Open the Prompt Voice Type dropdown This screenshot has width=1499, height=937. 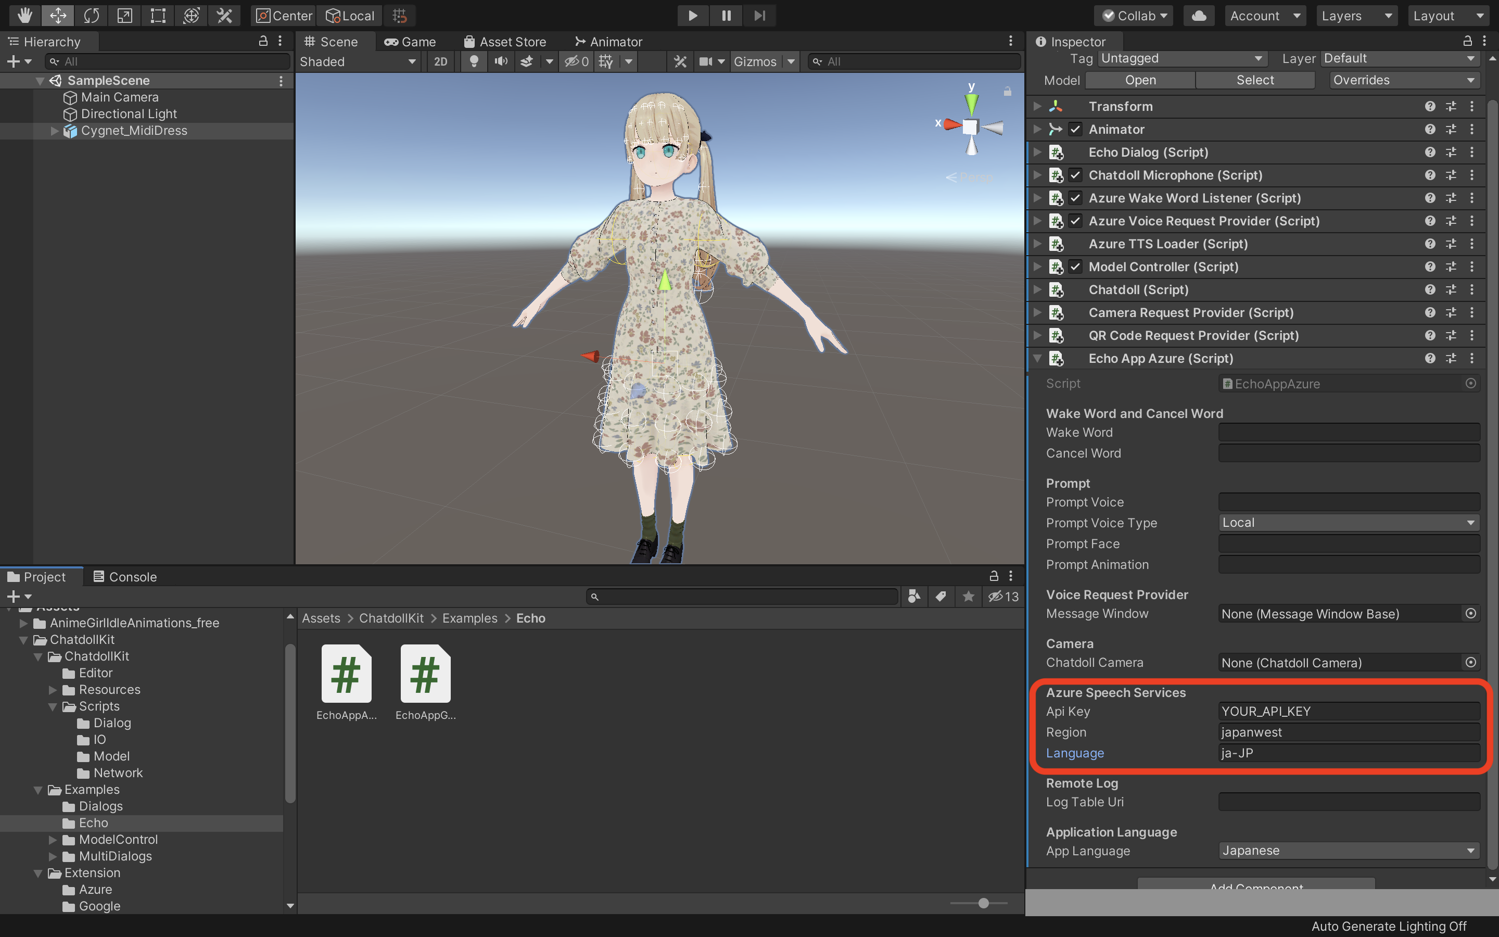[1349, 523]
